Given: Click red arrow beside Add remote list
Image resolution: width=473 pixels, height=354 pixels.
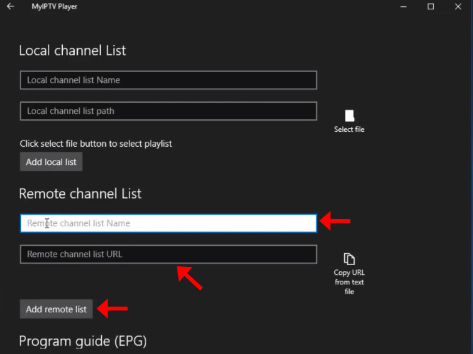Looking at the screenshot, I should (x=114, y=309).
